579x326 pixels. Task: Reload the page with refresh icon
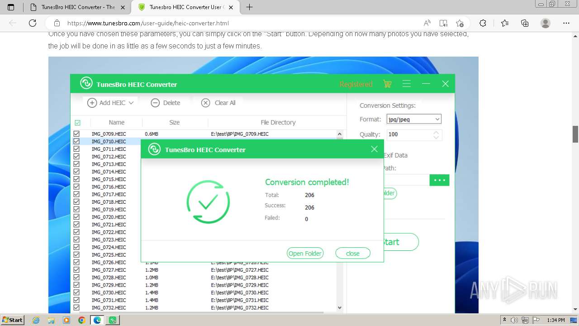33,23
